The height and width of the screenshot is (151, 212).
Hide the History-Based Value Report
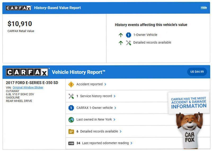click(204, 8)
